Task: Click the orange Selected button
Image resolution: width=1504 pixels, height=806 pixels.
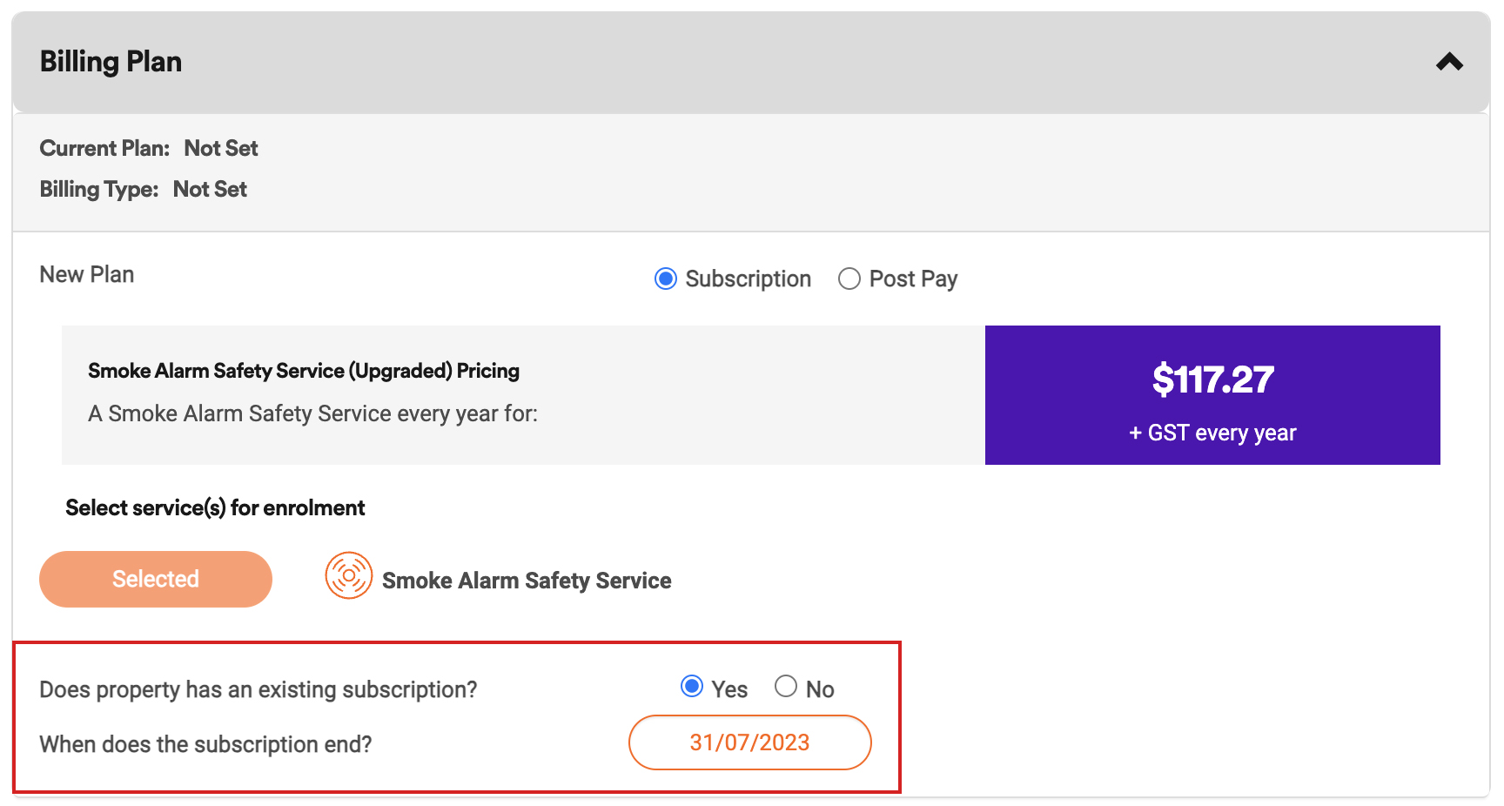Action: point(156,579)
